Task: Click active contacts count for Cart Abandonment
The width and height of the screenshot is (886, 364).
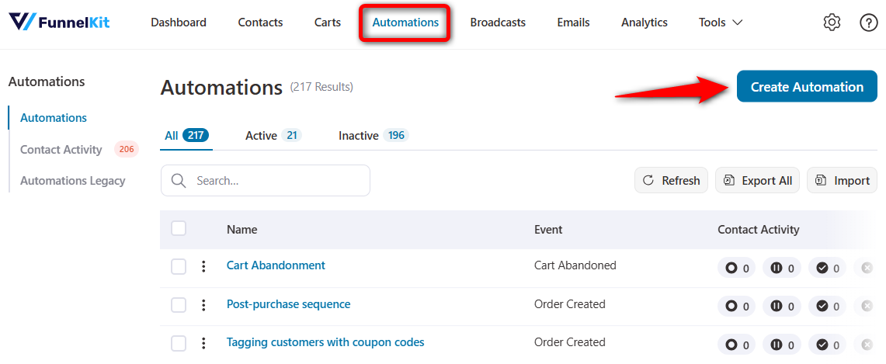Action: 736,268
